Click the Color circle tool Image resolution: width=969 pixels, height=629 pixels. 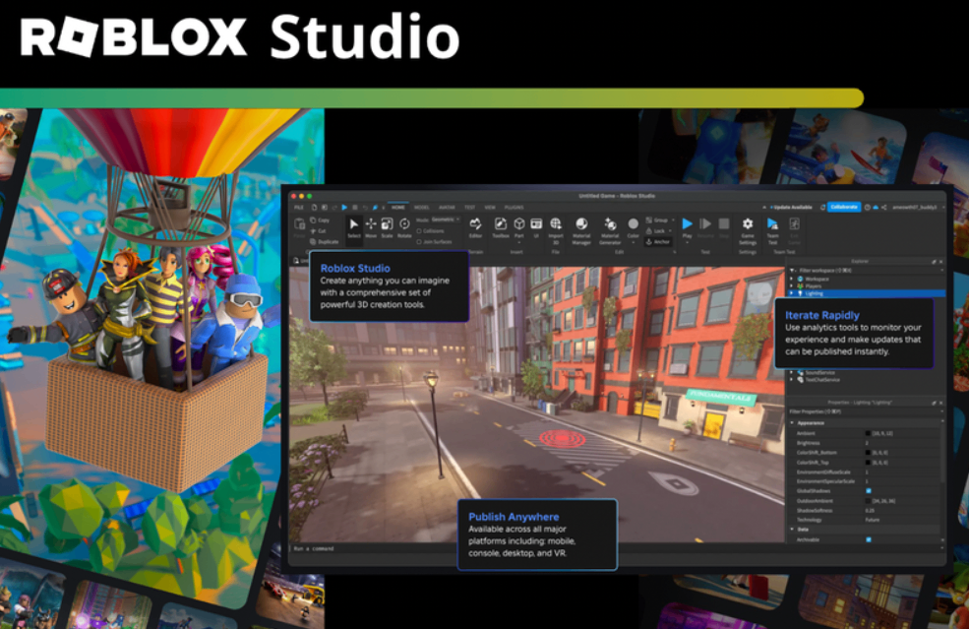[x=633, y=223]
